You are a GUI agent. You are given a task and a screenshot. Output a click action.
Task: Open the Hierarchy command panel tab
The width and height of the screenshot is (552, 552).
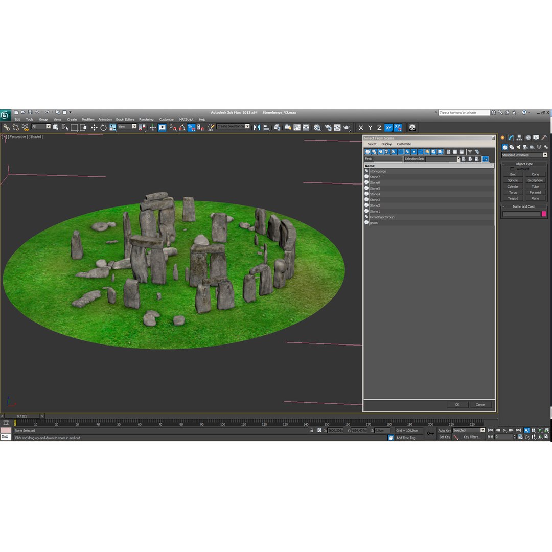pyautogui.click(x=519, y=137)
